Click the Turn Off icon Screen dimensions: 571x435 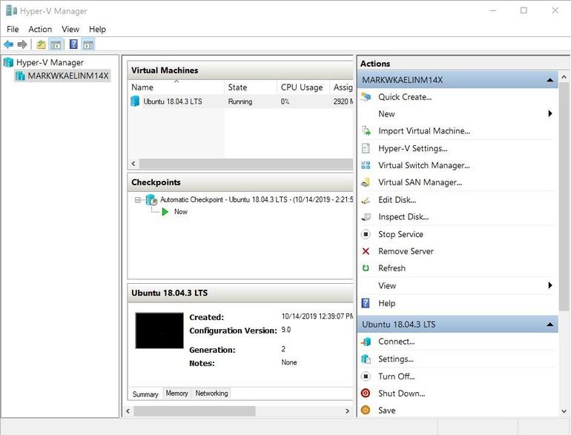[366, 376]
